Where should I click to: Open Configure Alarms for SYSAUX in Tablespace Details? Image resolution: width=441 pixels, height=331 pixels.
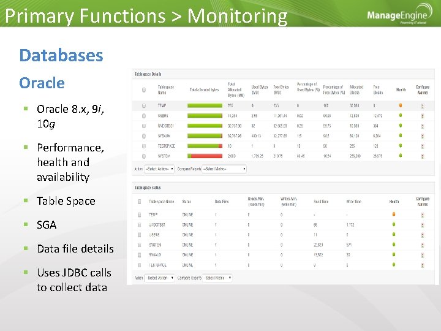point(423,136)
